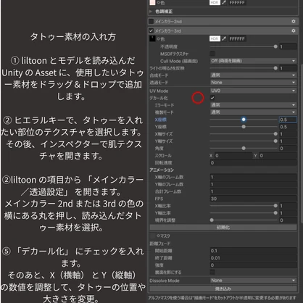Click the 角度 slider handle
The image size is (303, 303).
244,148
